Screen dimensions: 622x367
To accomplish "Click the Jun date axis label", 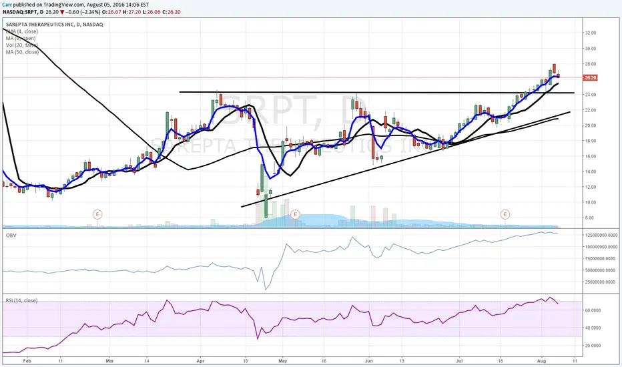I will click(368, 361).
